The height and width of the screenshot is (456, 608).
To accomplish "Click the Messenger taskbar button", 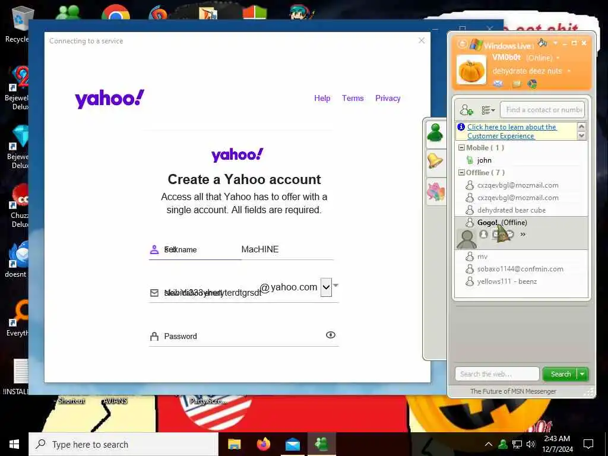I will click(321, 444).
